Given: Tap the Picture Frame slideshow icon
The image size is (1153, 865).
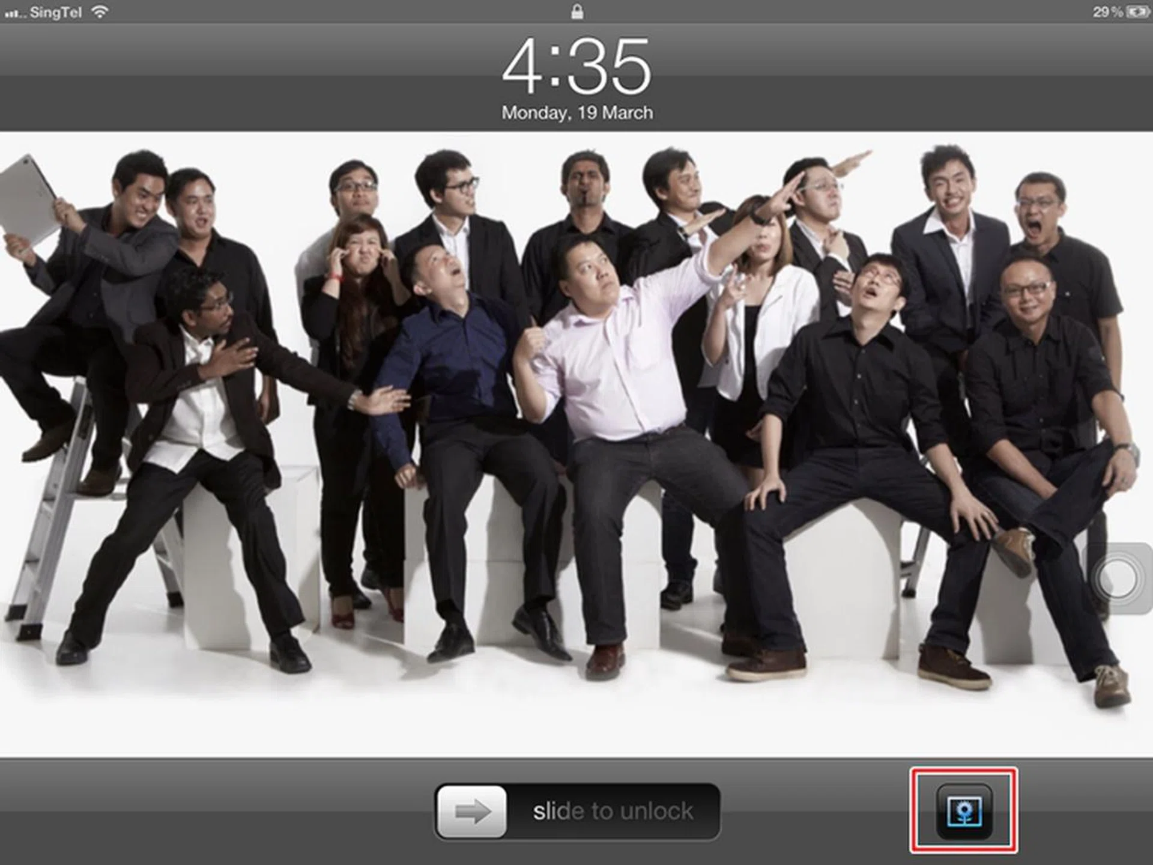Looking at the screenshot, I should point(964,811).
